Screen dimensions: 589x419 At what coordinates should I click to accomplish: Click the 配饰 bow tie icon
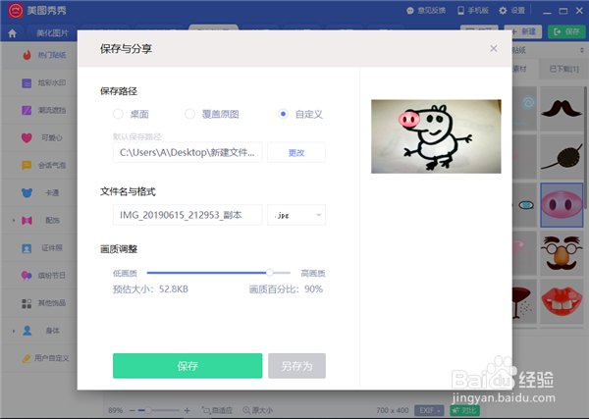(27, 221)
